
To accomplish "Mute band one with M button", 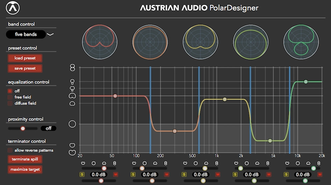I will 116,174.
